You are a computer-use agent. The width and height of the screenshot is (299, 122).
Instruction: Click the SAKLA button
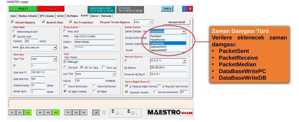coord(167,9)
